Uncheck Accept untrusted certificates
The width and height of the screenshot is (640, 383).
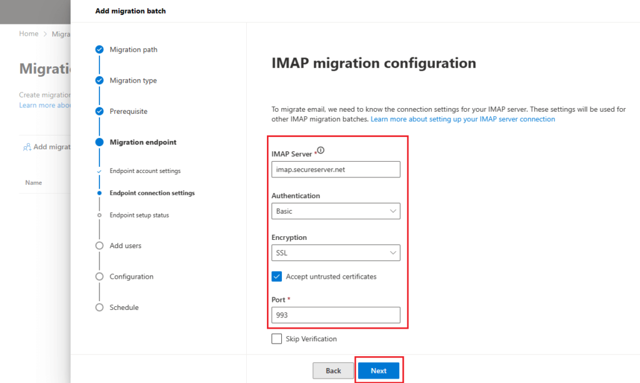click(276, 276)
